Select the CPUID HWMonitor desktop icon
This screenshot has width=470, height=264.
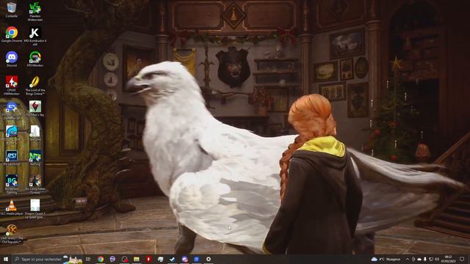pyautogui.click(x=12, y=85)
